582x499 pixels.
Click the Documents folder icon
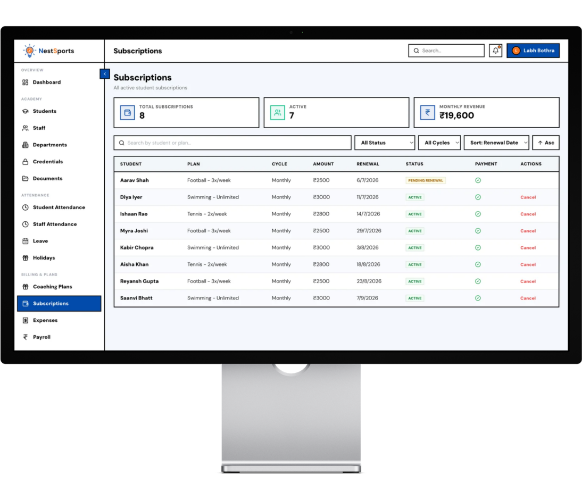[25, 178]
